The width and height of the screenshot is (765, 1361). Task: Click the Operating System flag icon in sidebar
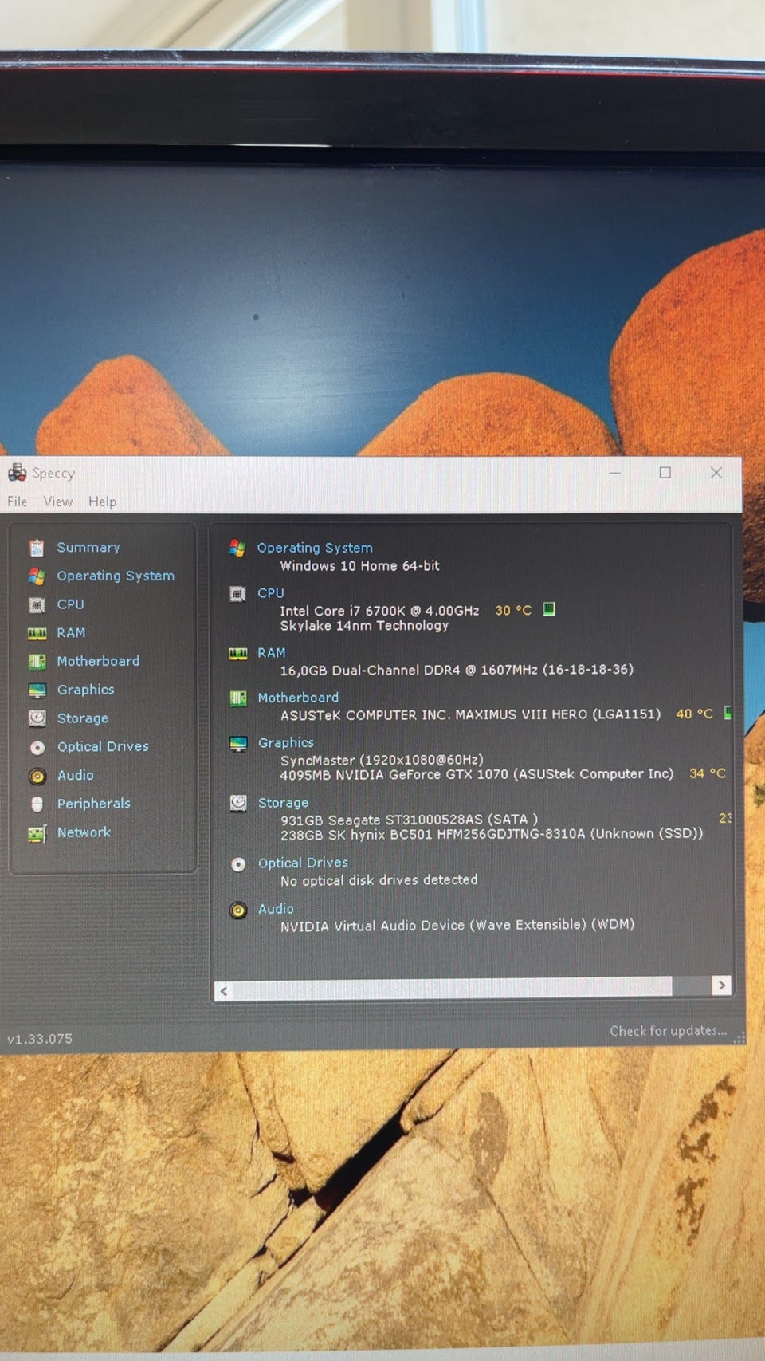[37, 576]
